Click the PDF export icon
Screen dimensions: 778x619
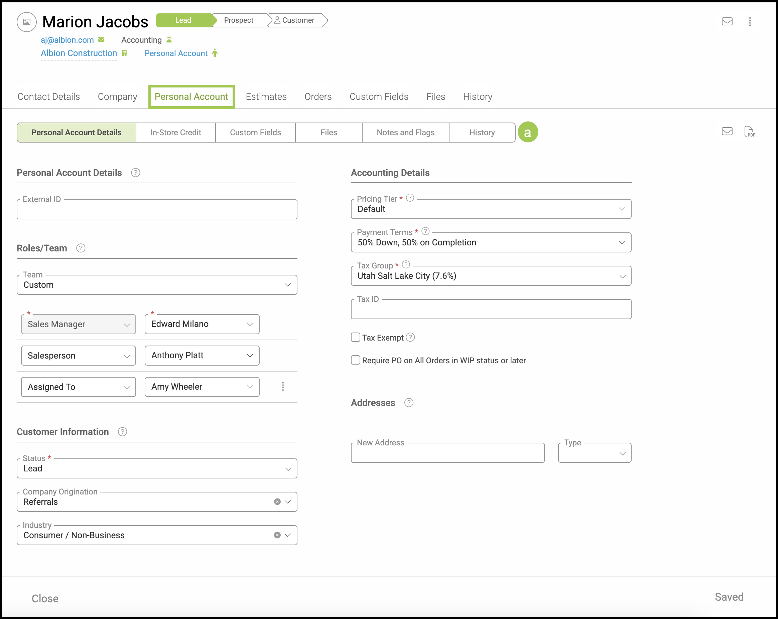(x=749, y=132)
